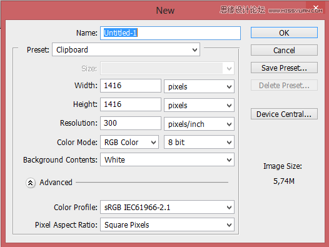Click the Name field containing Untitled-1
Viewport: 329px width, 247px height.
[x=170, y=33]
